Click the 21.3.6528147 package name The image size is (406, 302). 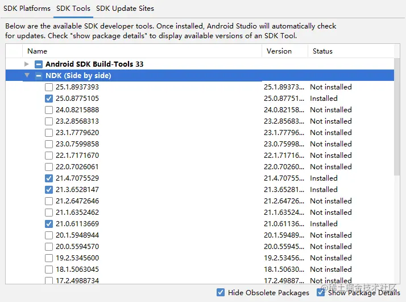coord(77,190)
